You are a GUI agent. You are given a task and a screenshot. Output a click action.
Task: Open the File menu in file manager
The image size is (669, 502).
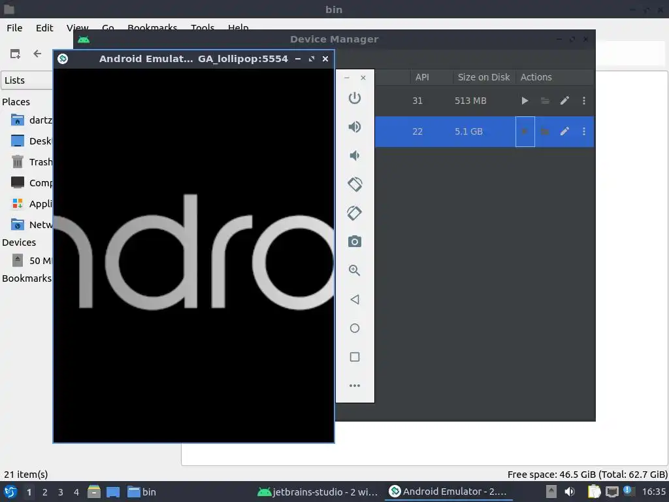tap(14, 27)
